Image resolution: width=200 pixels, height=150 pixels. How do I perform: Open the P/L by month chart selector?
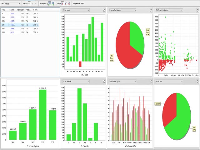coord(76,10)
